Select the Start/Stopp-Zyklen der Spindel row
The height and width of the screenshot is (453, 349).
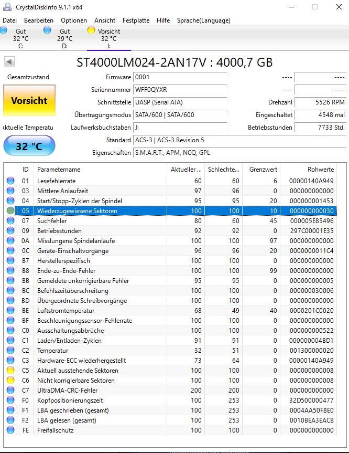[170, 201]
